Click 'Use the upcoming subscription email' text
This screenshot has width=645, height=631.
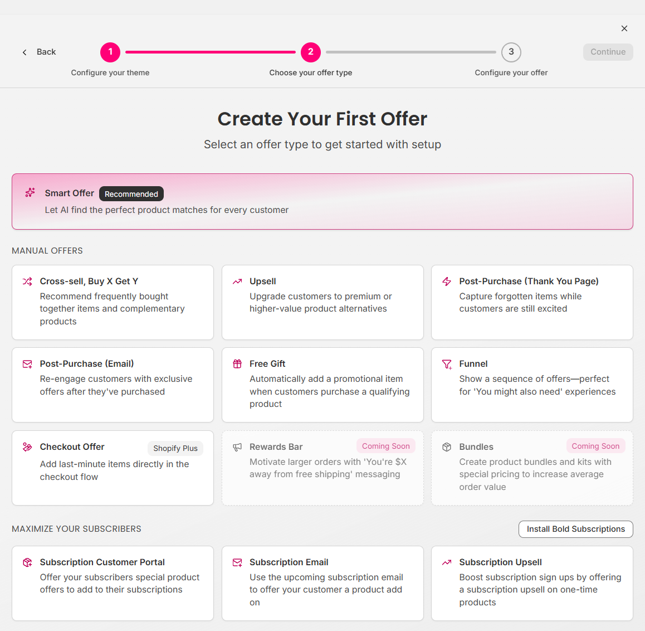click(326, 589)
